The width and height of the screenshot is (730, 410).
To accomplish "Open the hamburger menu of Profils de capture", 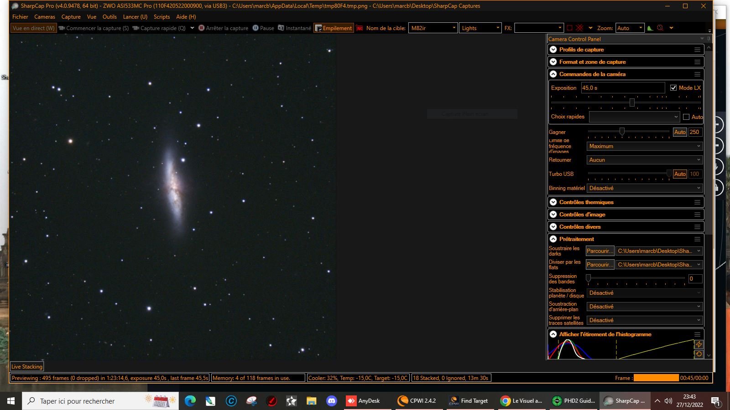I will point(697,50).
